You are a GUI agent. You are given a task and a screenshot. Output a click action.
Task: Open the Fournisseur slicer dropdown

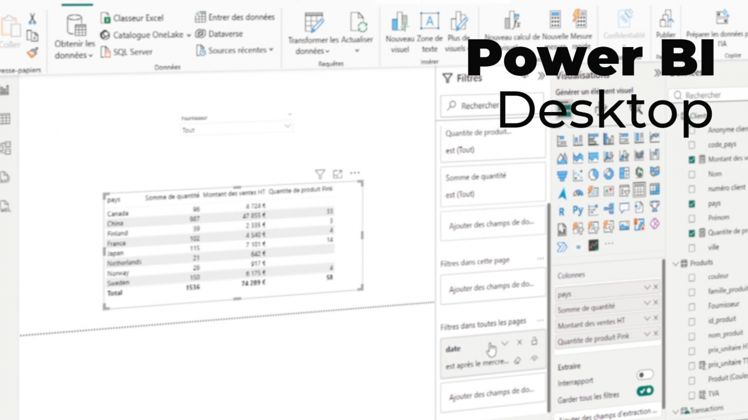point(287,126)
